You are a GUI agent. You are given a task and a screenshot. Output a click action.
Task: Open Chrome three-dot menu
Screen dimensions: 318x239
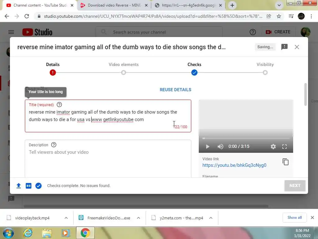(x=311, y=16)
